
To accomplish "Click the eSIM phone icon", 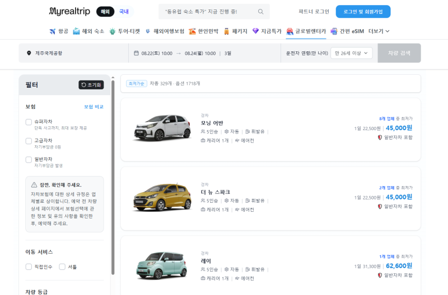I will coord(334,31).
